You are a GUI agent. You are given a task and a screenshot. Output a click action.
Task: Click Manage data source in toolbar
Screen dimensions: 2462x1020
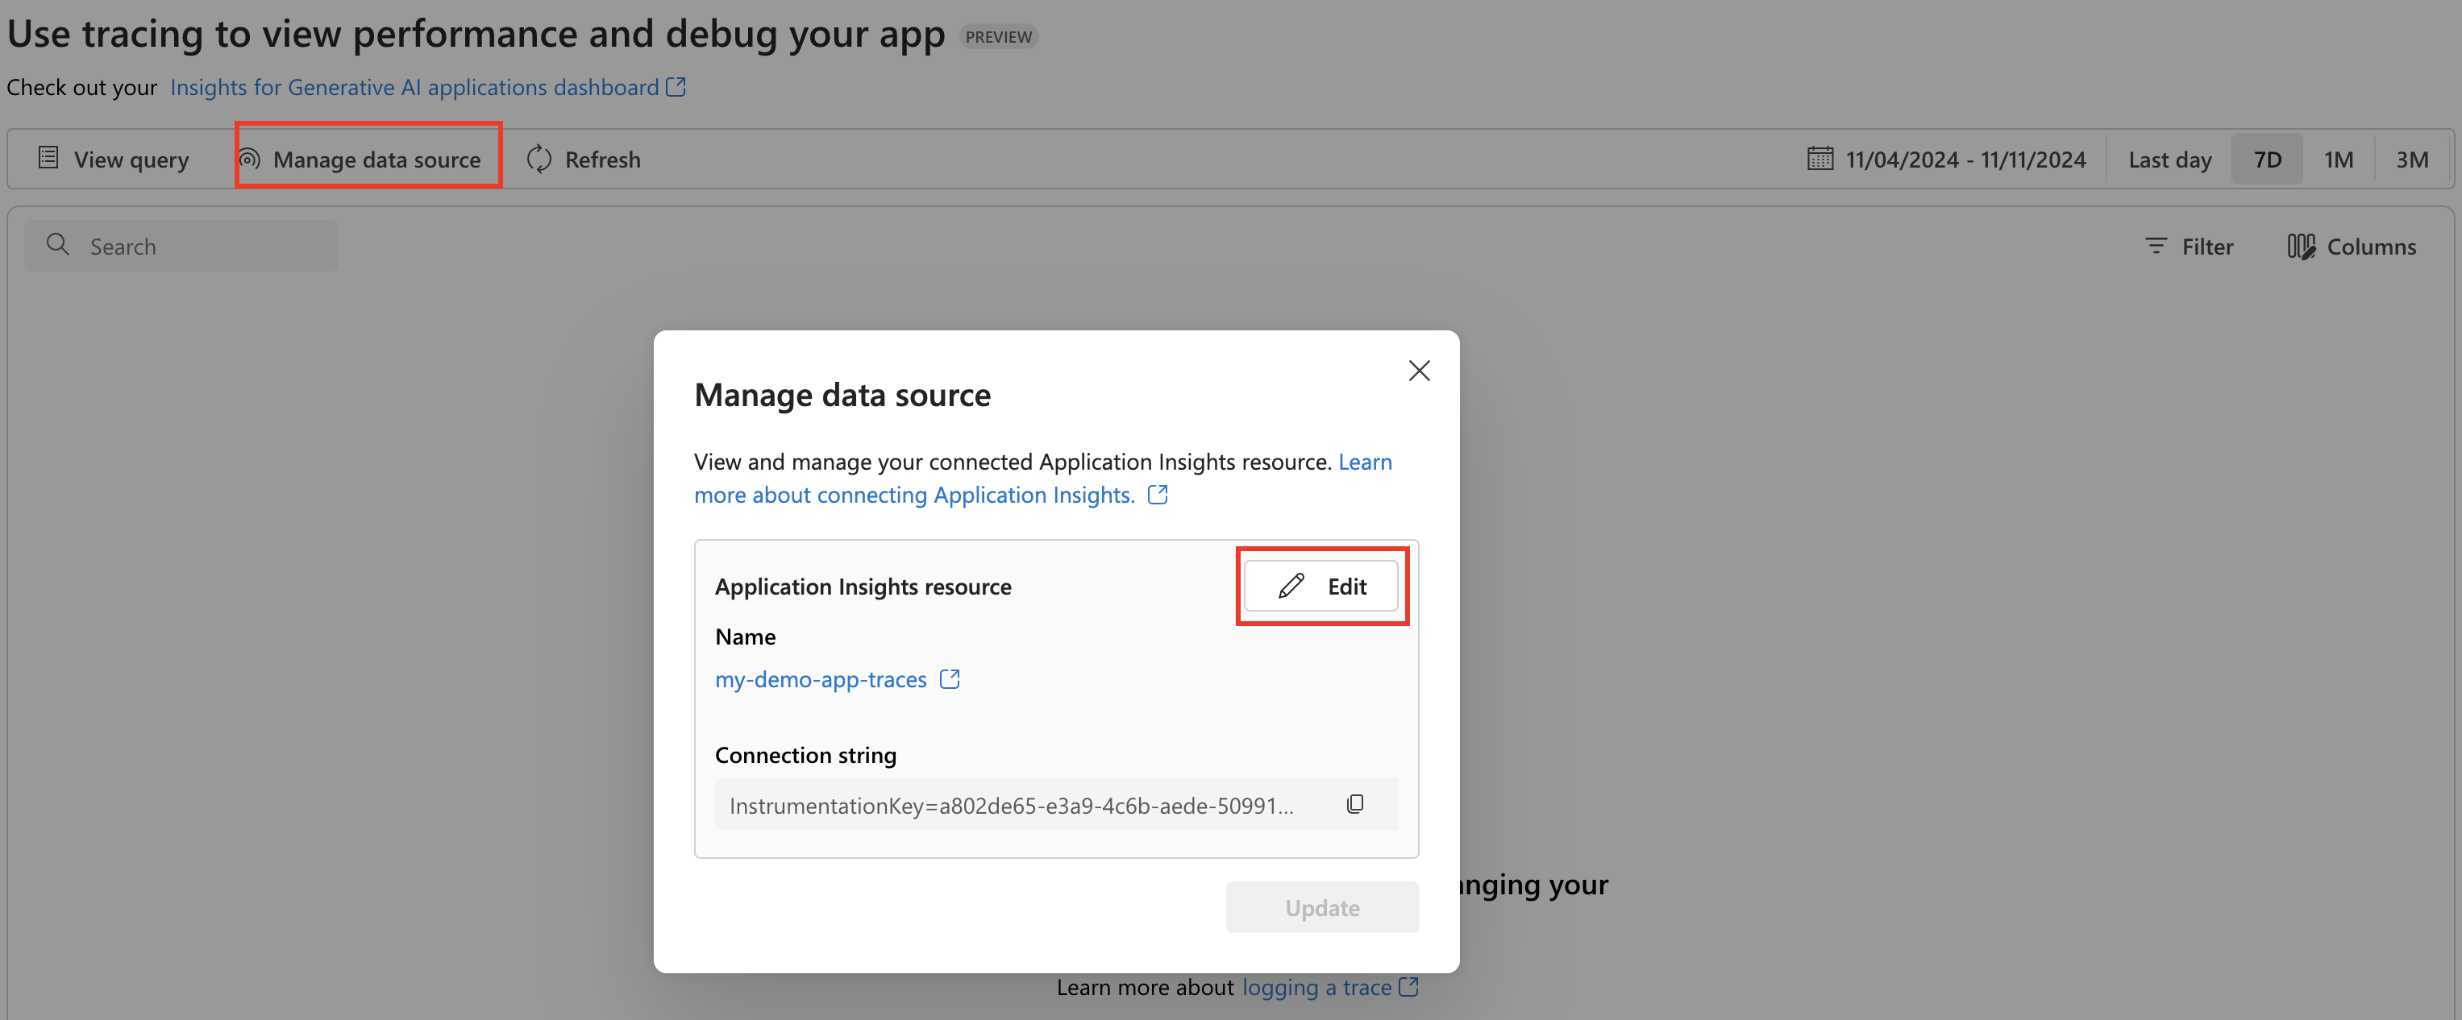click(369, 160)
